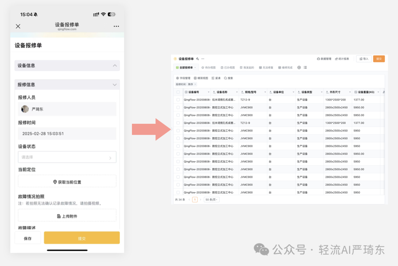Select page 1 in pagination
398x266 pixels.
pos(195,200)
